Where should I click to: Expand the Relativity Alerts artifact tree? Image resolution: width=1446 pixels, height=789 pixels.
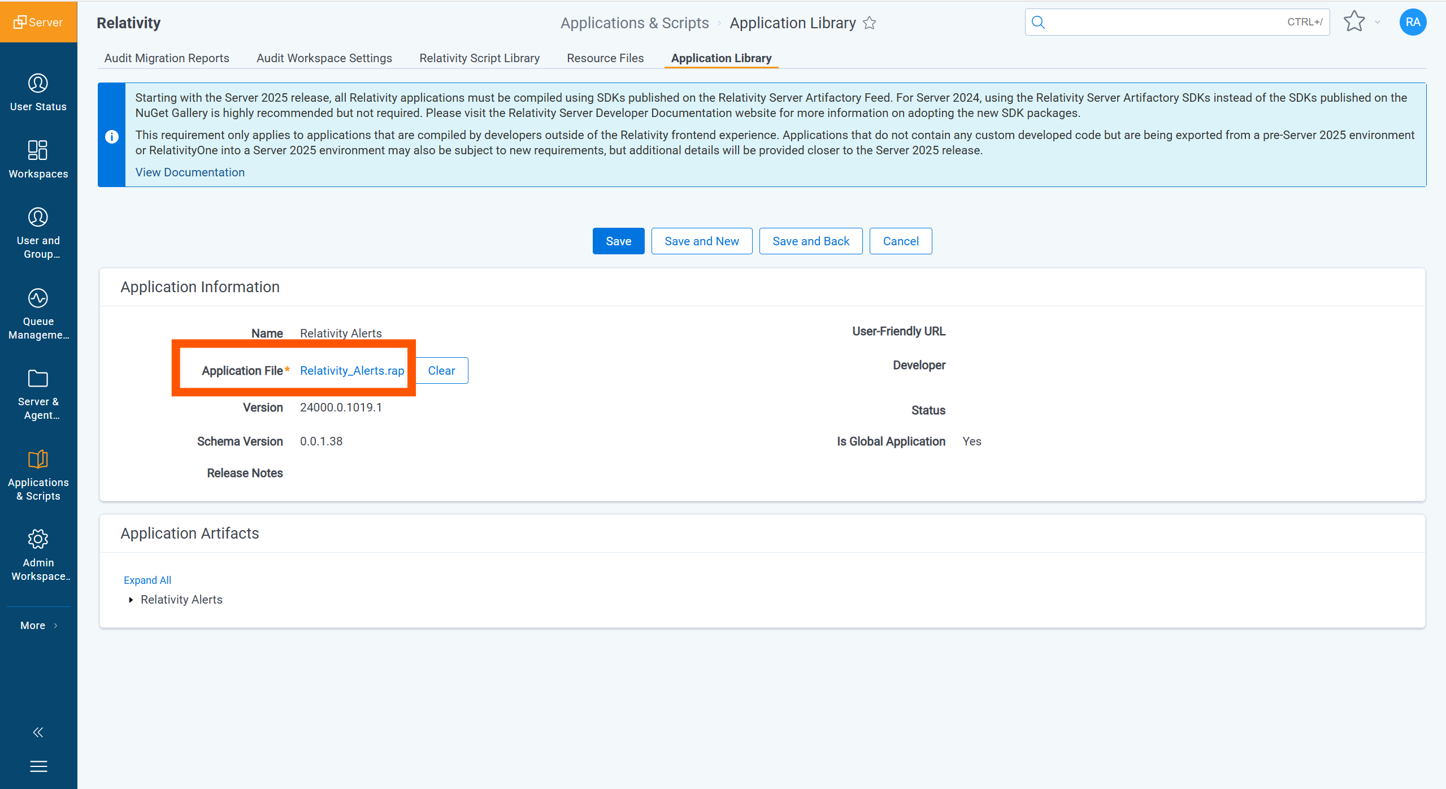pyautogui.click(x=131, y=600)
